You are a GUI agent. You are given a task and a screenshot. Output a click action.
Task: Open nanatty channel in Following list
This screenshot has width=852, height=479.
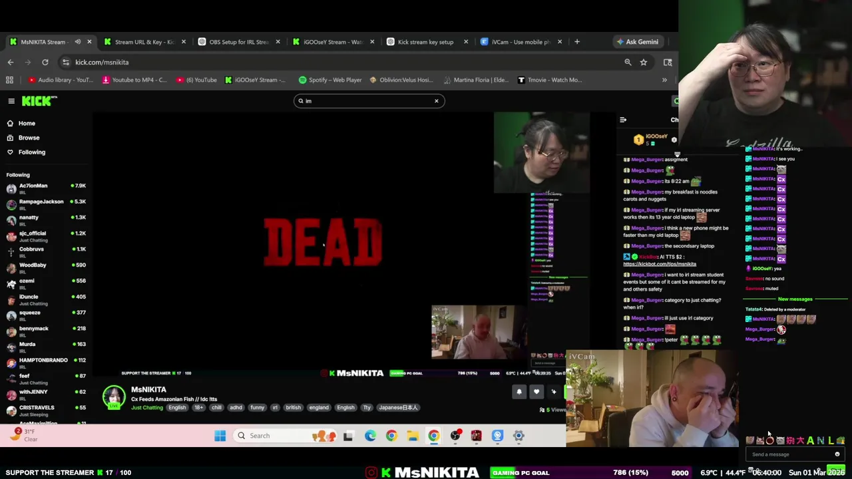[x=45, y=221]
